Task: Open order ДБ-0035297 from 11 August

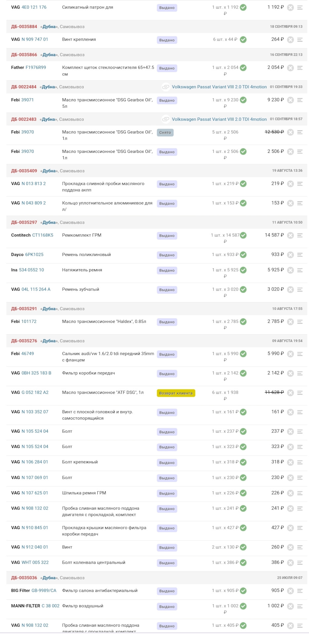Action: click(x=24, y=223)
